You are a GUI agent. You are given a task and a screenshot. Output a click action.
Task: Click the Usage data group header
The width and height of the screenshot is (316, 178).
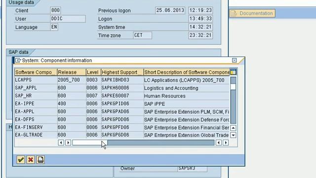[21, 2]
